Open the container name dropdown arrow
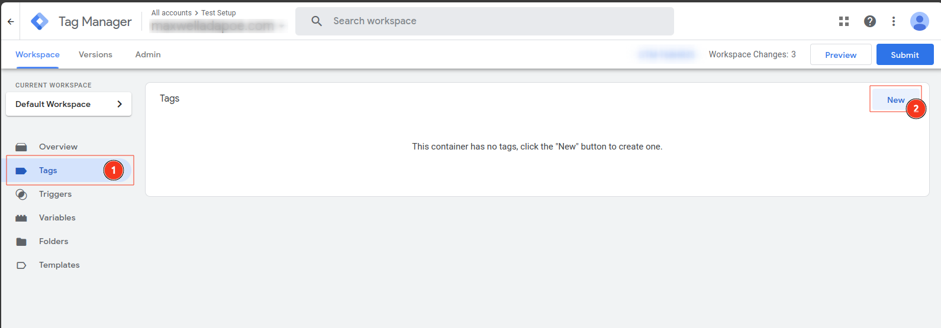This screenshot has height=328, width=941. (282, 26)
